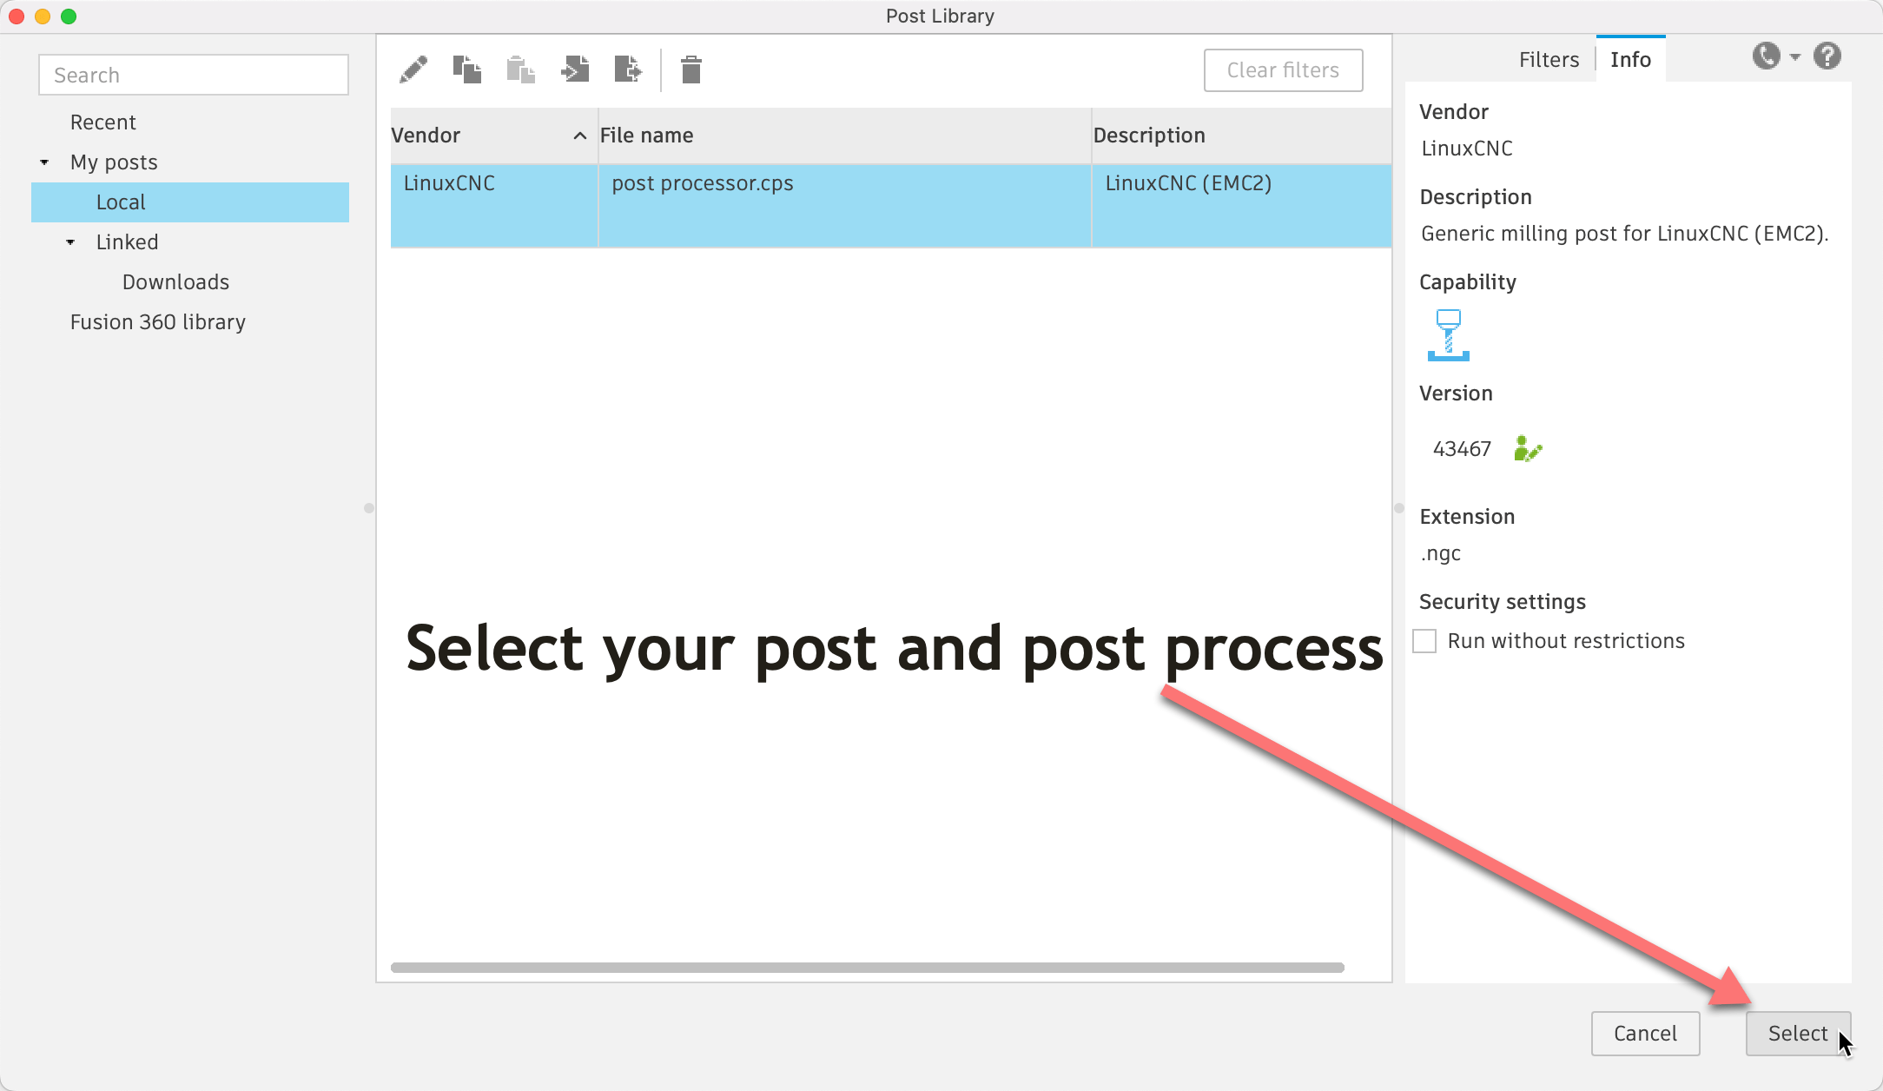This screenshot has width=1883, height=1091.
Task: Click the export post icon
Action: 628,69
